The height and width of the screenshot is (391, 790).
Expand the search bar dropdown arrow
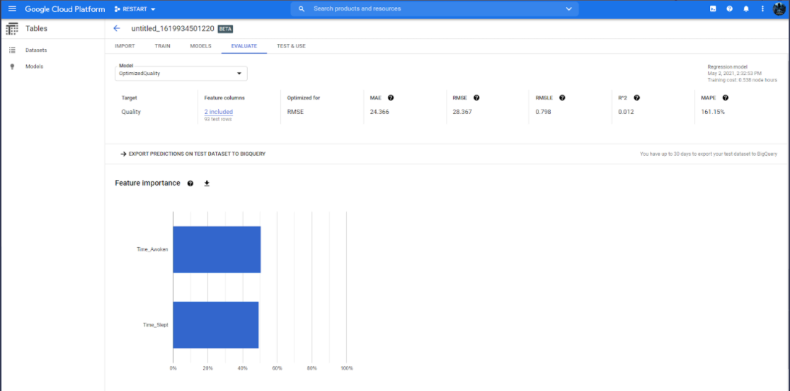(569, 9)
